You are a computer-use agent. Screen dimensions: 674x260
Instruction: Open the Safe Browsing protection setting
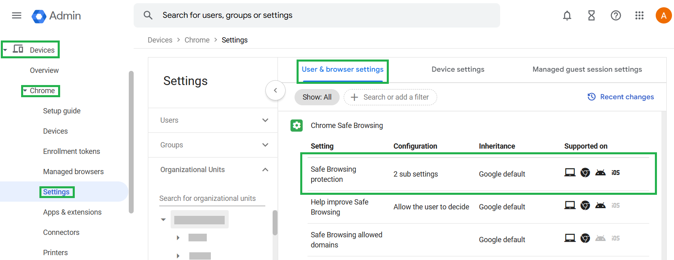pos(479,174)
